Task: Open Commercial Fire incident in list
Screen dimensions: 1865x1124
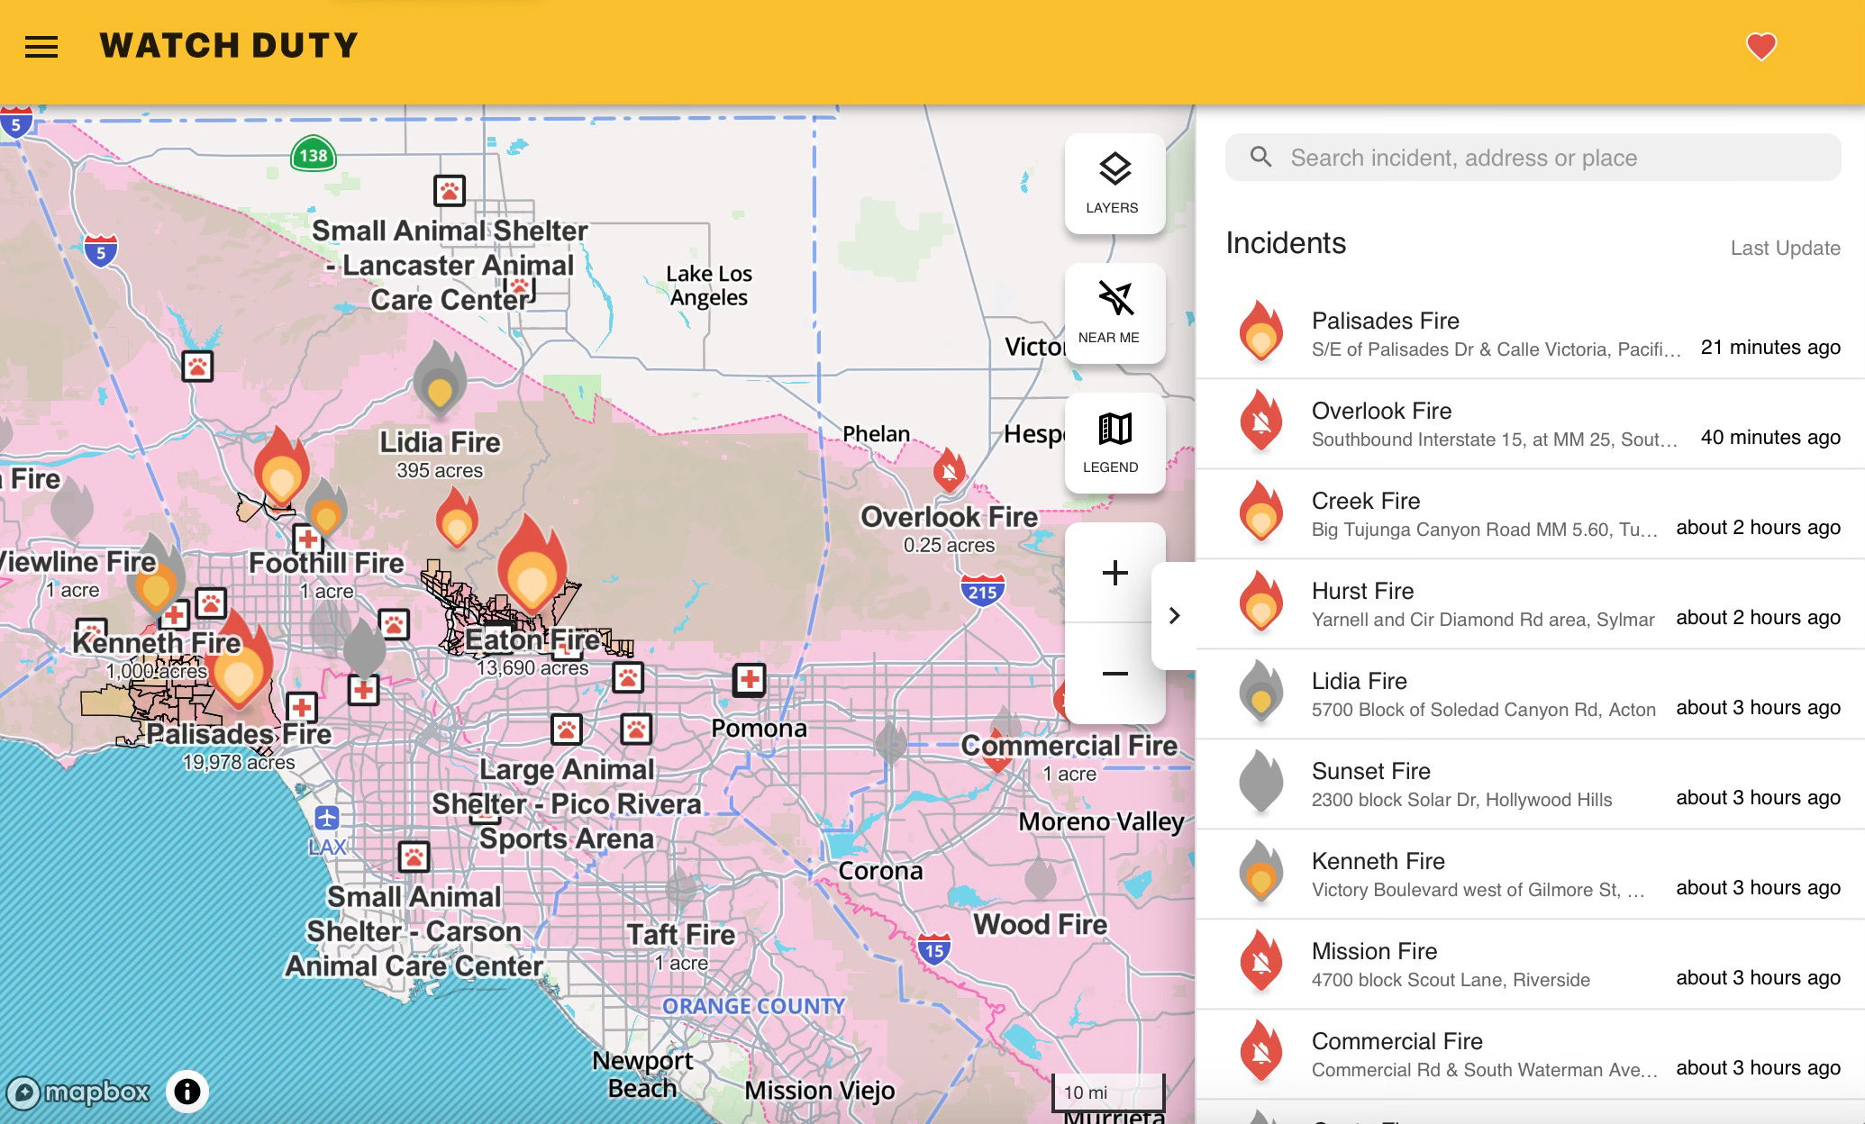Action: [1530, 1055]
